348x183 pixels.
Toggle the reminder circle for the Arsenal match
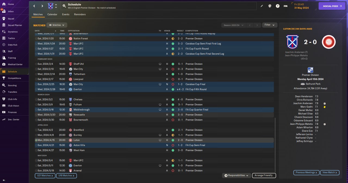coord(36,170)
